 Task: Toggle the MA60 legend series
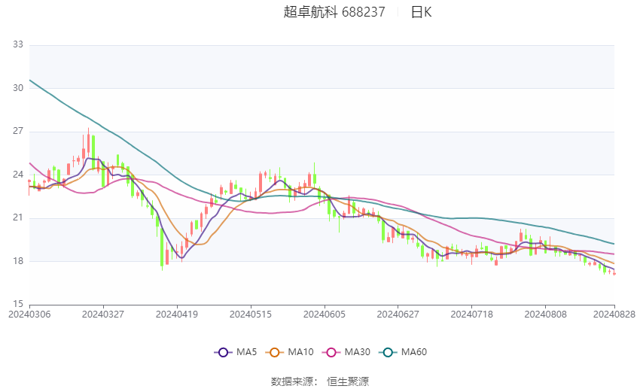pos(403,352)
